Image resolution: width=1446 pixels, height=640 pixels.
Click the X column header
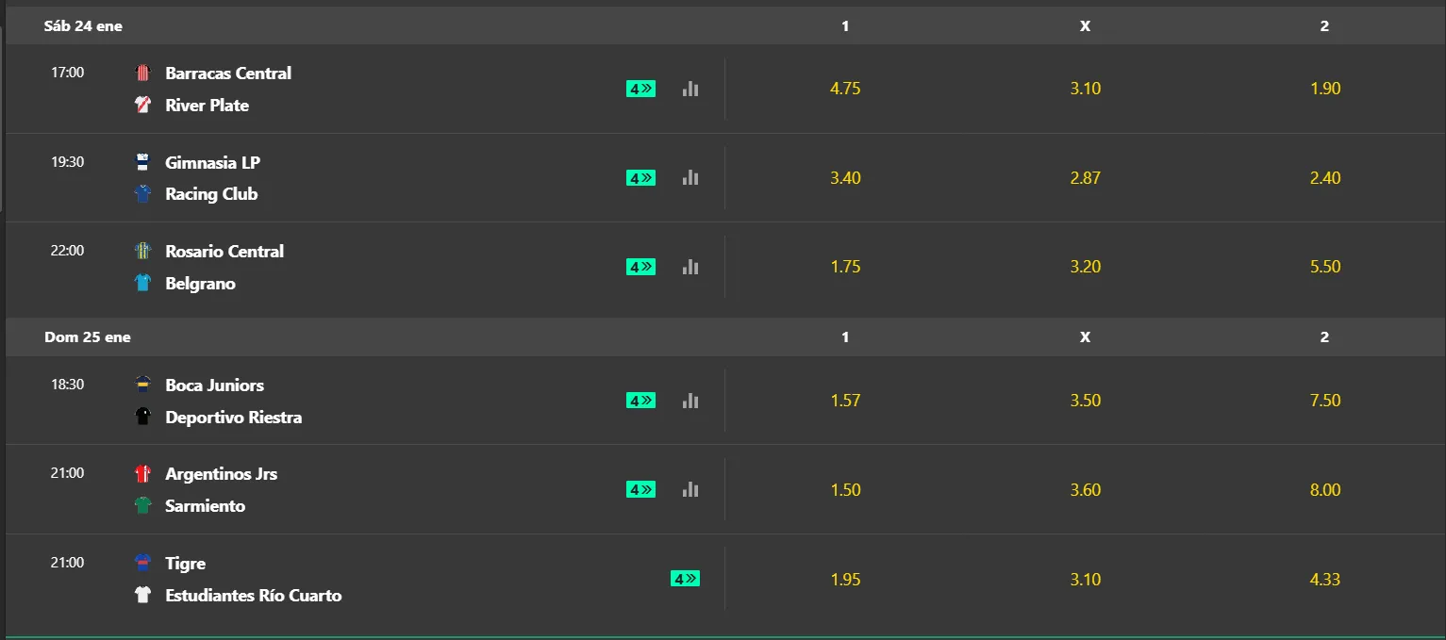coord(1085,25)
